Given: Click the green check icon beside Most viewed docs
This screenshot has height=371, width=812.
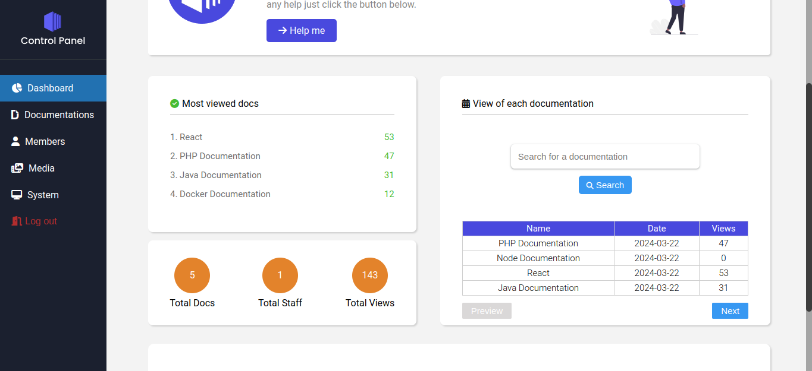Looking at the screenshot, I should click(x=174, y=103).
